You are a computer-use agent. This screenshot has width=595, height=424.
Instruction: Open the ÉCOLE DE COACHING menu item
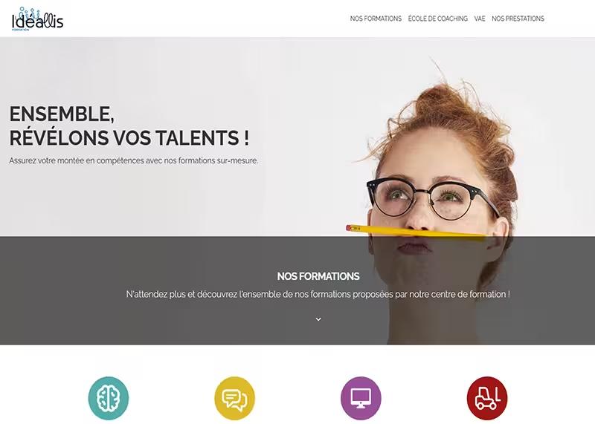point(438,19)
